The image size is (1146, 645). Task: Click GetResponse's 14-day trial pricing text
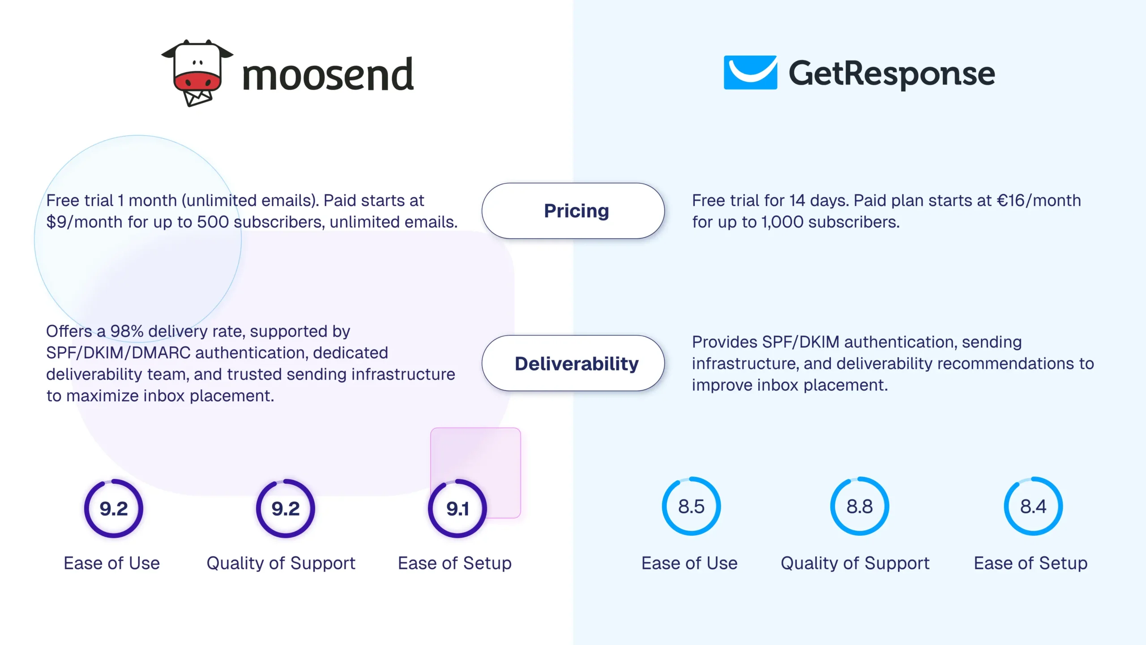point(886,211)
